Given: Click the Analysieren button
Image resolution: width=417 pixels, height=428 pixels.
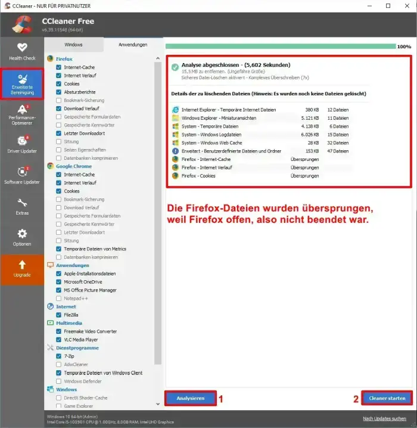Looking at the screenshot, I should click(191, 398).
